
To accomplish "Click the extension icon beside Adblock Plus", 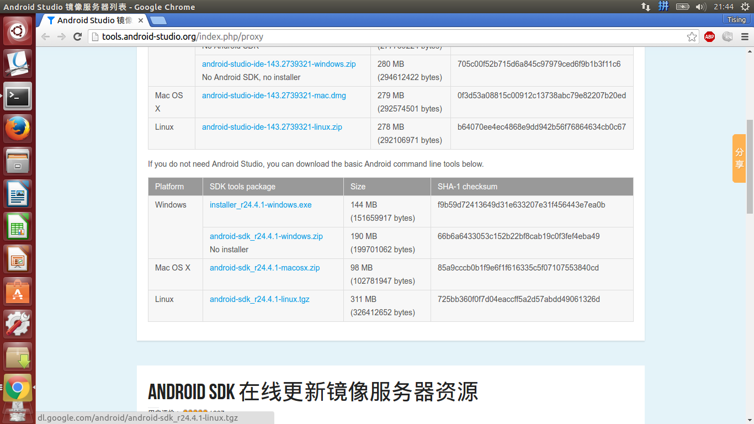I will (x=727, y=37).
